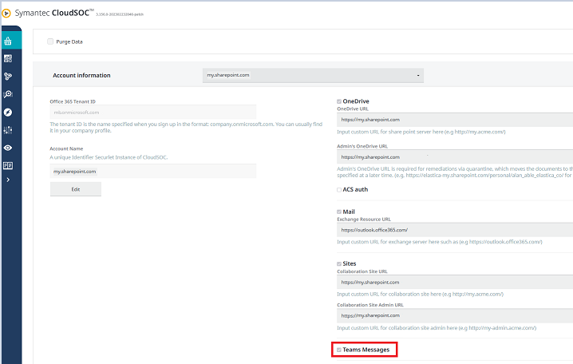This screenshot has width=573, height=364.
Task: Toggle the Mail checkbox
Action: click(x=339, y=212)
